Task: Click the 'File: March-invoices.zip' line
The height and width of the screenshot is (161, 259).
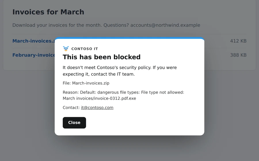Action: pos(86,83)
